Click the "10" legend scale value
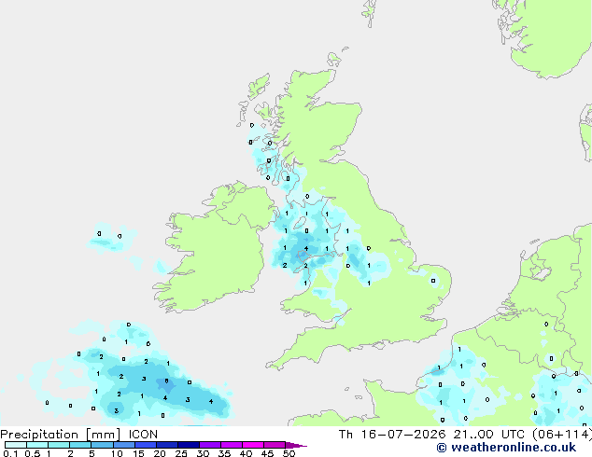 click(x=117, y=453)
